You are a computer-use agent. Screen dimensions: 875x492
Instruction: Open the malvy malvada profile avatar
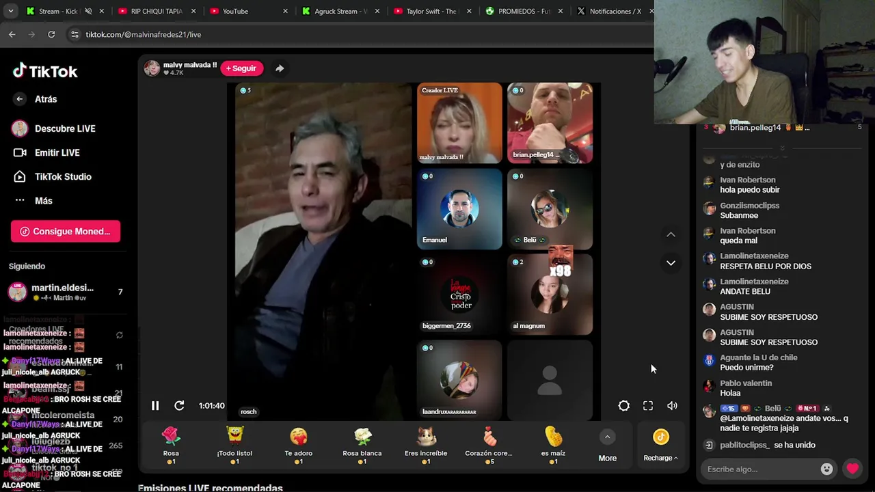(152, 68)
